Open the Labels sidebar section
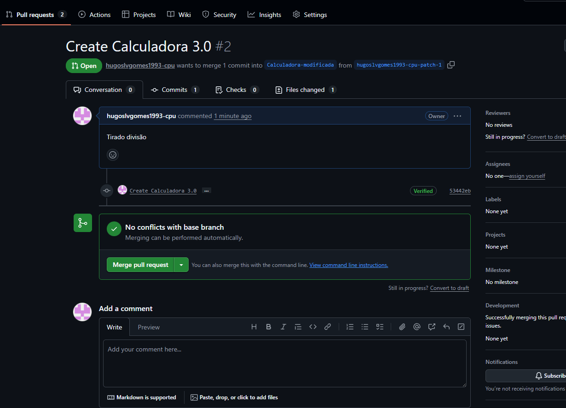The width and height of the screenshot is (566, 408). click(493, 199)
